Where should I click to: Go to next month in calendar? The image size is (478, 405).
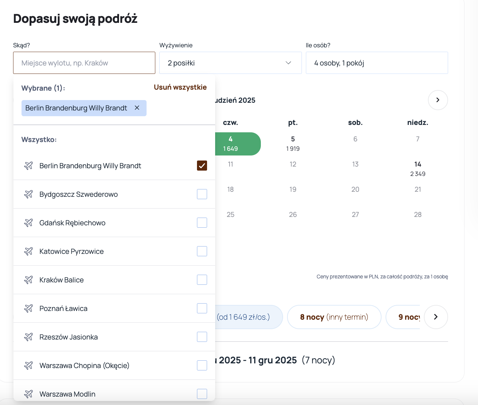(x=438, y=100)
